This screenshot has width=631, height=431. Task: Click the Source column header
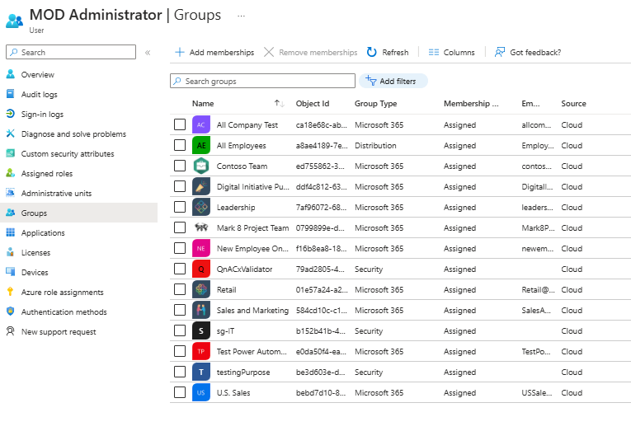(573, 103)
